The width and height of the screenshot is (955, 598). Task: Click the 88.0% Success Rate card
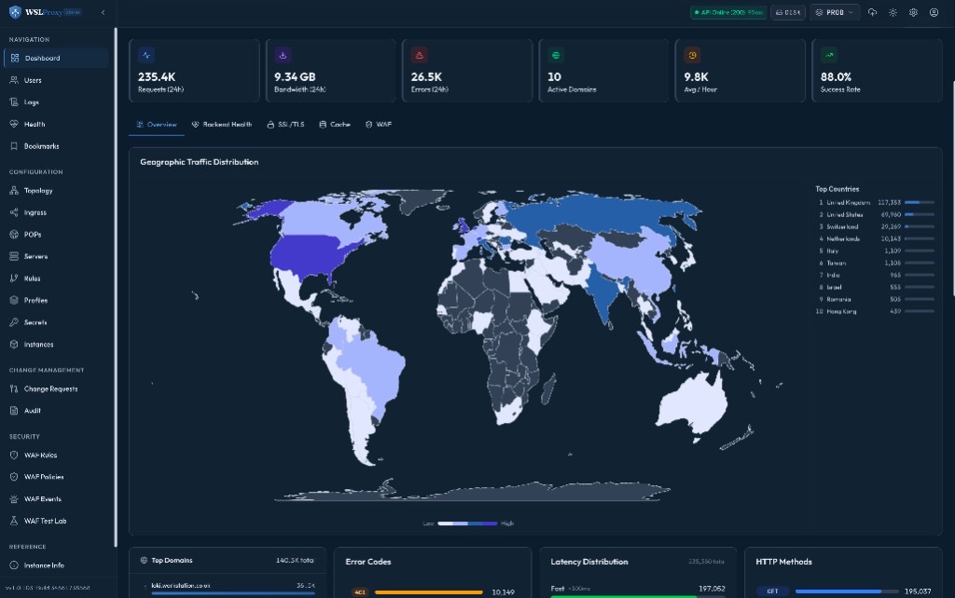[877, 71]
